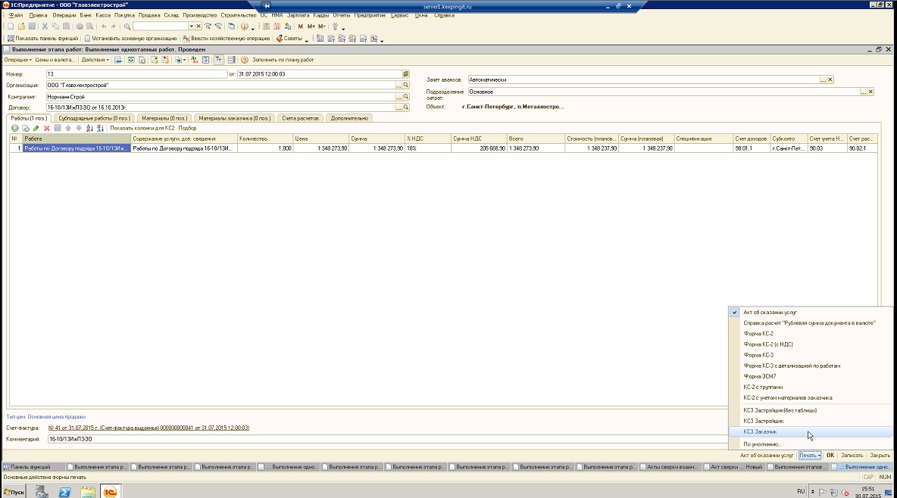Click the red delete-row icon in the table toolbar
897x498 pixels.
(47, 128)
